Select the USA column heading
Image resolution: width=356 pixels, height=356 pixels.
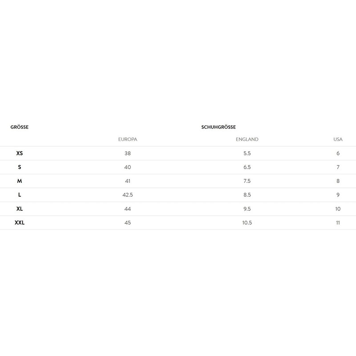[338, 139]
